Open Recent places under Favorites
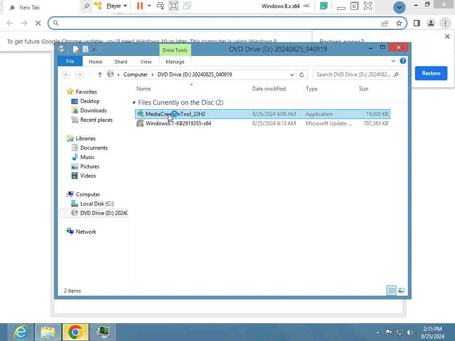The width and height of the screenshot is (455, 341). click(x=96, y=120)
